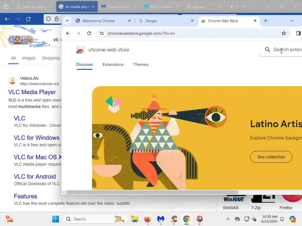Open Chrome tab search dropdown arrow
Image resolution: width=302 pixels, height=226 pixels.
click(67, 21)
